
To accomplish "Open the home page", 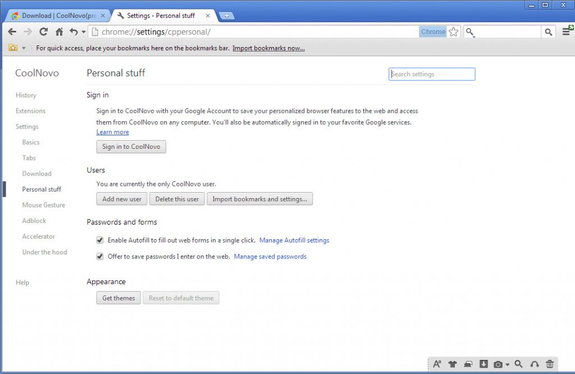I will [59, 32].
